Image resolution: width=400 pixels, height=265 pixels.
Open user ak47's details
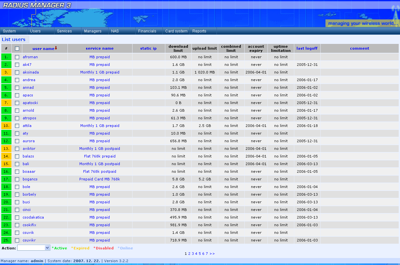(x=27, y=64)
